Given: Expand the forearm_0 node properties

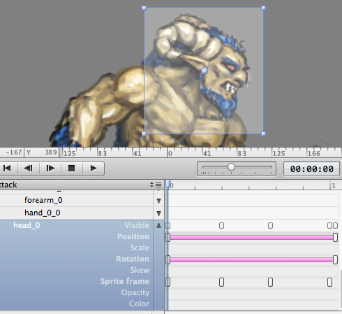Looking at the screenshot, I should pos(158,201).
